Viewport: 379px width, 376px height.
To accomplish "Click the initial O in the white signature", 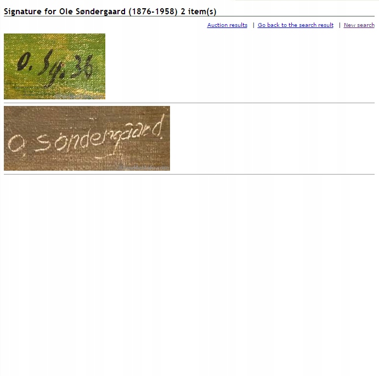I will point(16,143).
